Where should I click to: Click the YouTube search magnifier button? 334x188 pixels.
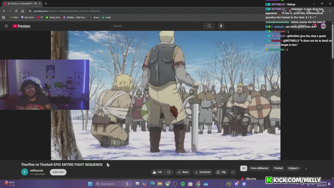click(x=209, y=26)
